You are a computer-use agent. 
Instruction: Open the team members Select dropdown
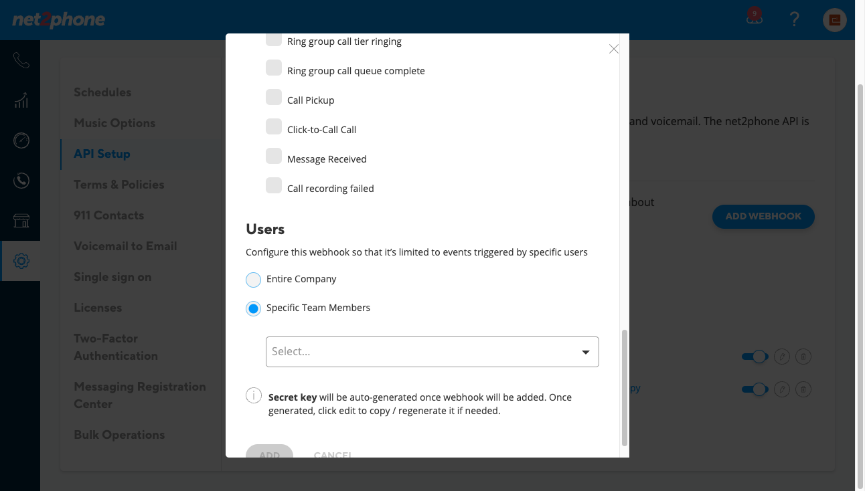(432, 352)
